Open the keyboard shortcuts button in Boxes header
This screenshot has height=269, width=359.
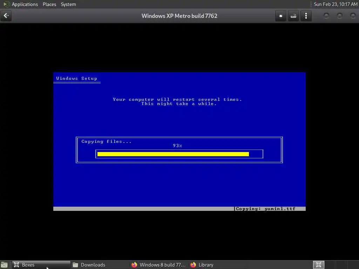click(x=293, y=16)
